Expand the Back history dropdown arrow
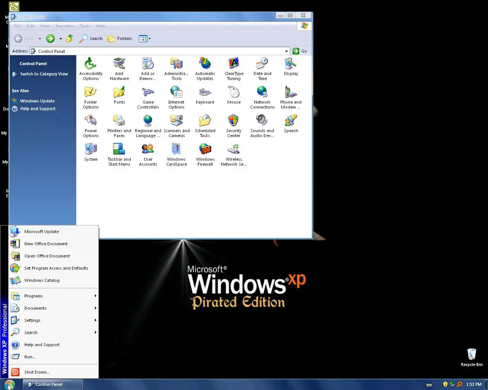Screen dimensions: 488x390 [x=40, y=39]
